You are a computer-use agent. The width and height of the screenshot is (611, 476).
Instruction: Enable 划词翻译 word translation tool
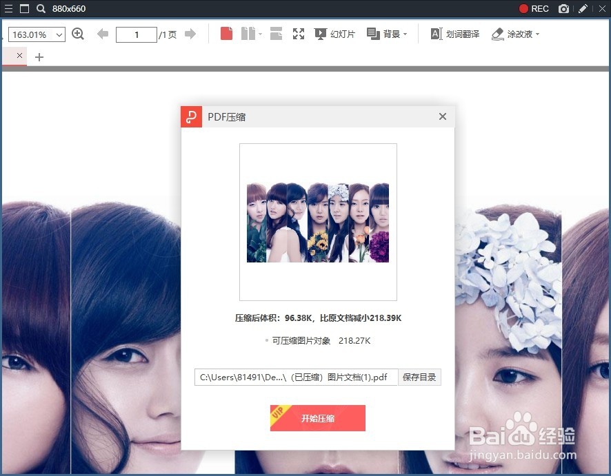pyautogui.click(x=455, y=34)
